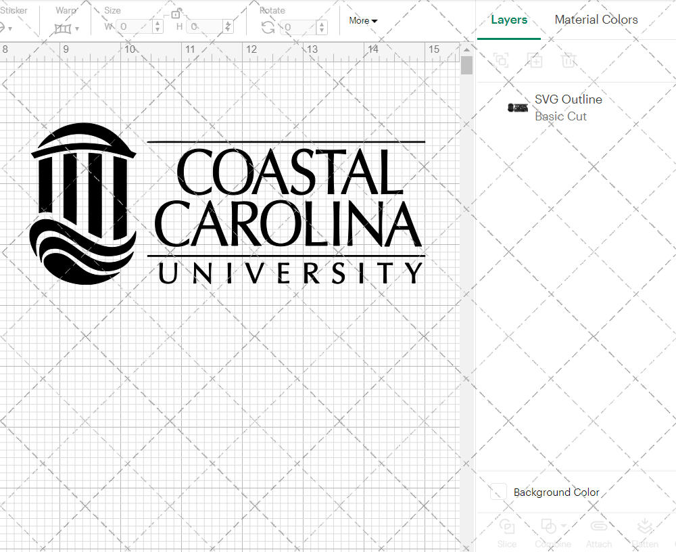The height and width of the screenshot is (552, 676).
Task: Select the SVG Outline layer thumbnail
Action: pyautogui.click(x=517, y=107)
